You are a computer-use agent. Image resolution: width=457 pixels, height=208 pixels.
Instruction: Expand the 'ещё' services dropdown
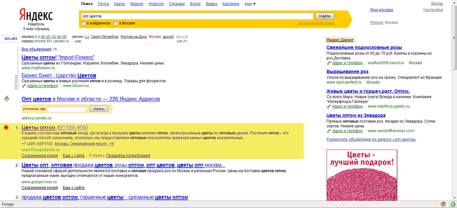(250, 4)
